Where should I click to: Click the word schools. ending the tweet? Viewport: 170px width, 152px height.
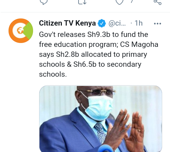[x=53, y=74]
